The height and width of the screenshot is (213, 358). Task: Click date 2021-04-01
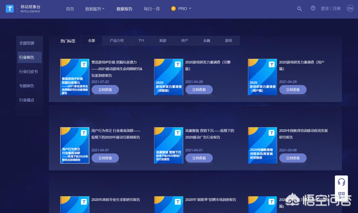194,150
